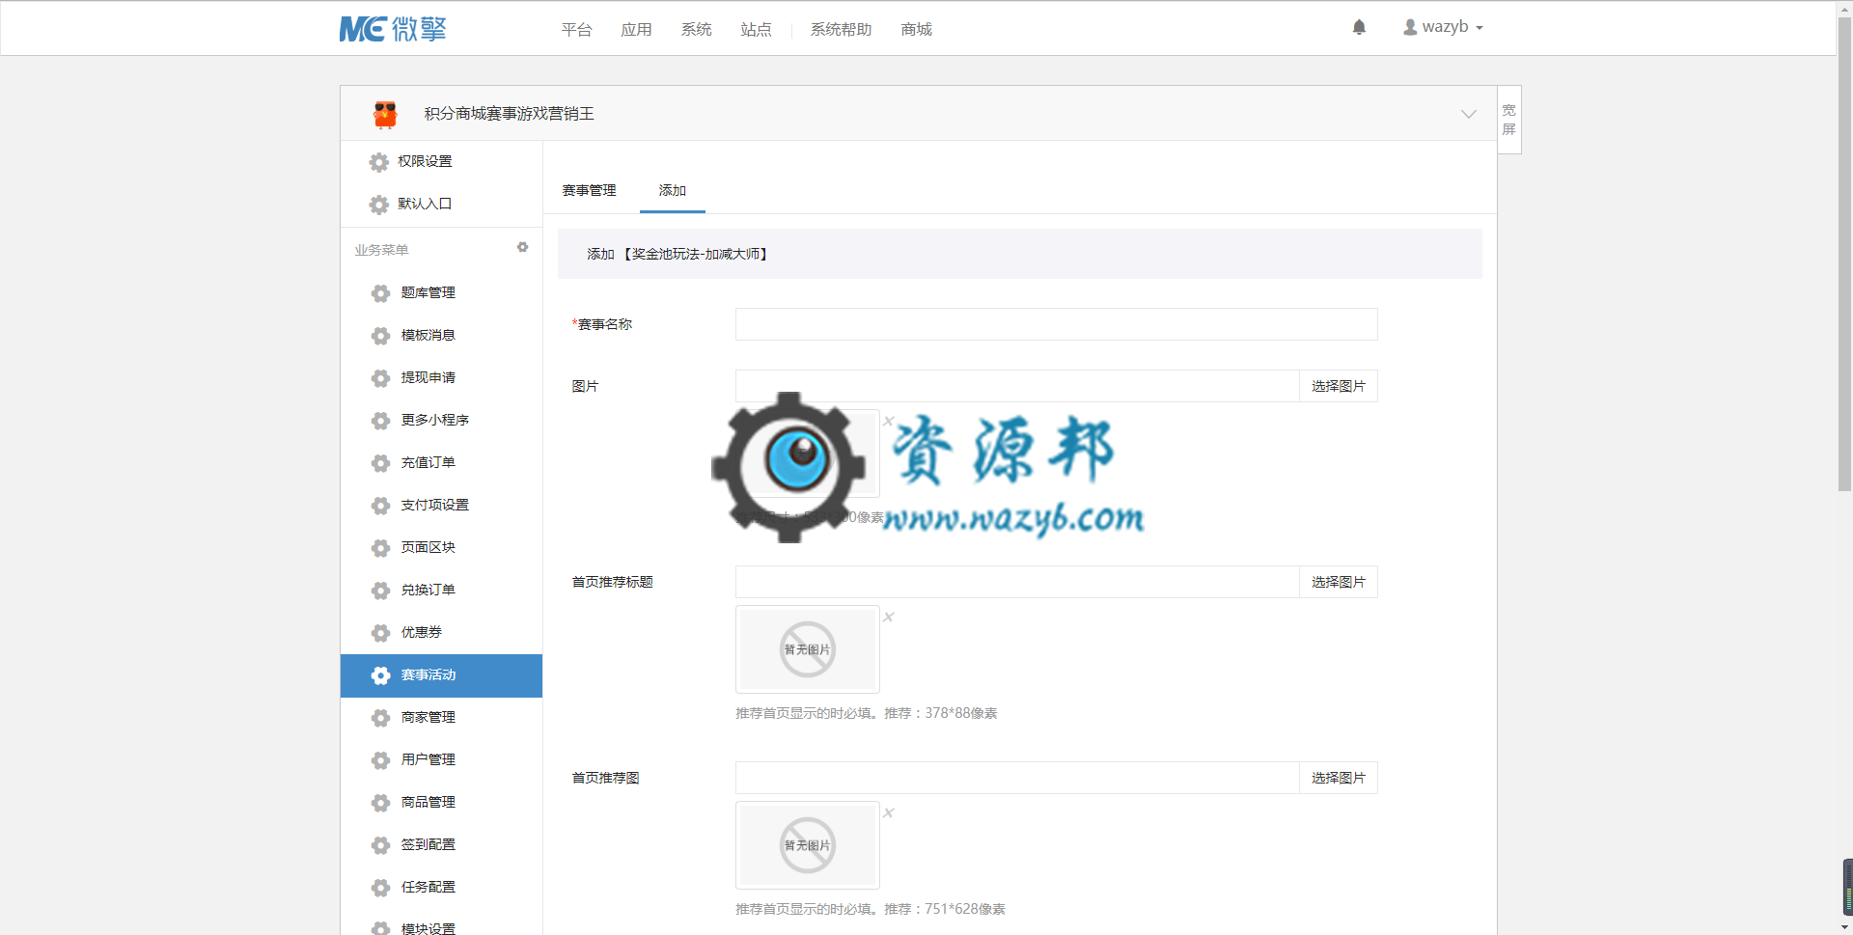This screenshot has height=935, width=1853.
Task: Click gear icon next to 页面区块
Action: [x=381, y=548]
